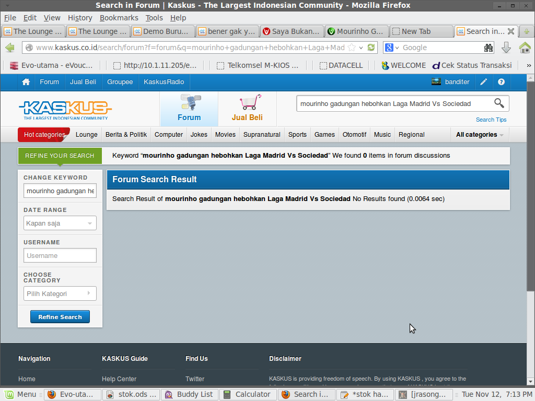Click the reload page icon in address bar
The image size is (535, 401).
pos(371,48)
